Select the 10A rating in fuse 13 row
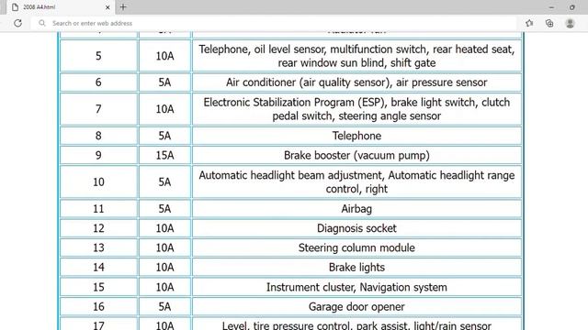 [165, 247]
